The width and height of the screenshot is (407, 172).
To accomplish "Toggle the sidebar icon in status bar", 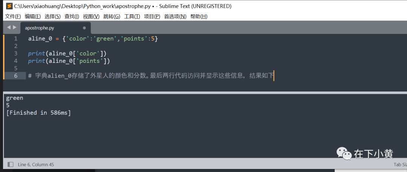I will pos(11,164).
